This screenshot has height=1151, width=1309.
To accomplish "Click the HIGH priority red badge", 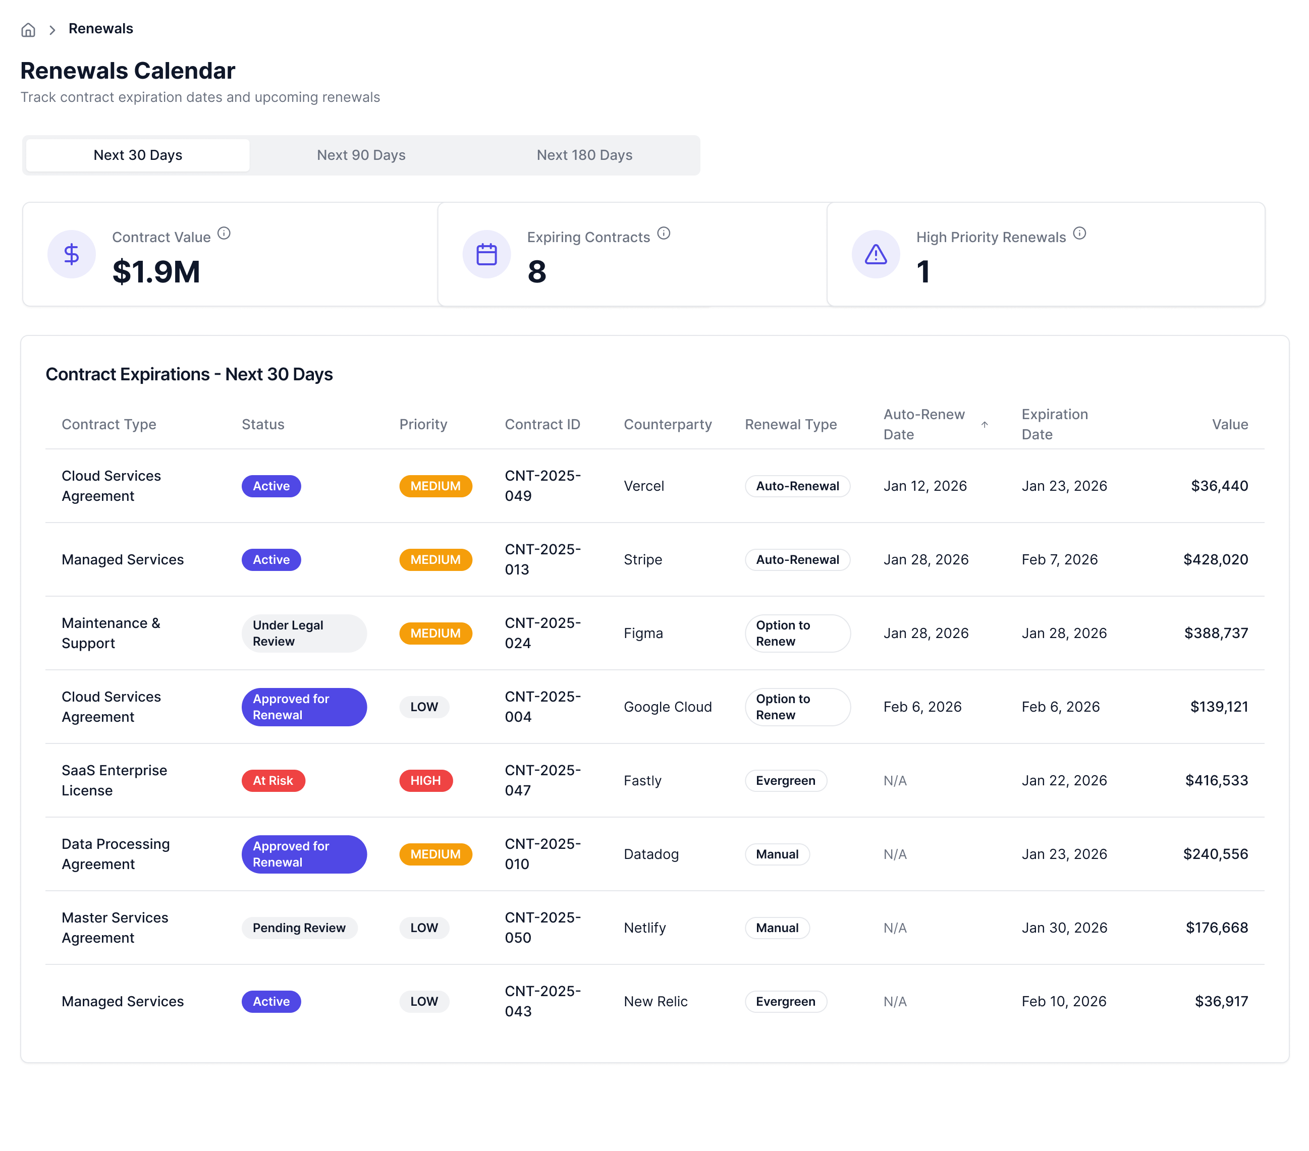I will click(x=425, y=780).
